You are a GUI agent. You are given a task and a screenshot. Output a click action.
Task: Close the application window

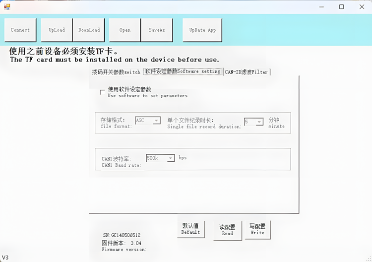tap(362, 7)
